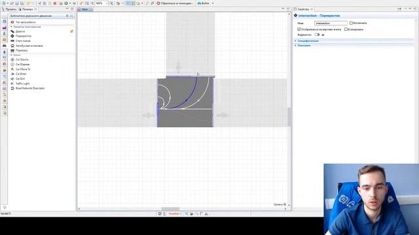Select the Car Exit block
The image size is (419, 235).
pos(20,78)
